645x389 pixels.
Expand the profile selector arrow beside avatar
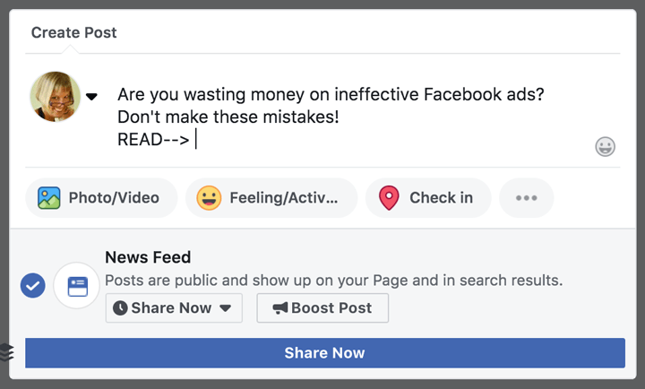click(91, 97)
